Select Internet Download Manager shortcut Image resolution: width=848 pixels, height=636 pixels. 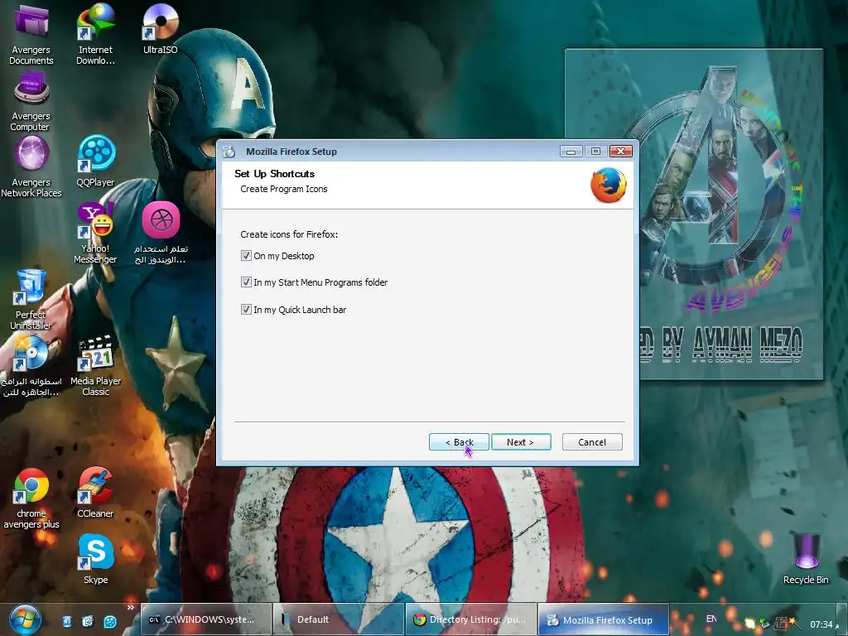95,33
